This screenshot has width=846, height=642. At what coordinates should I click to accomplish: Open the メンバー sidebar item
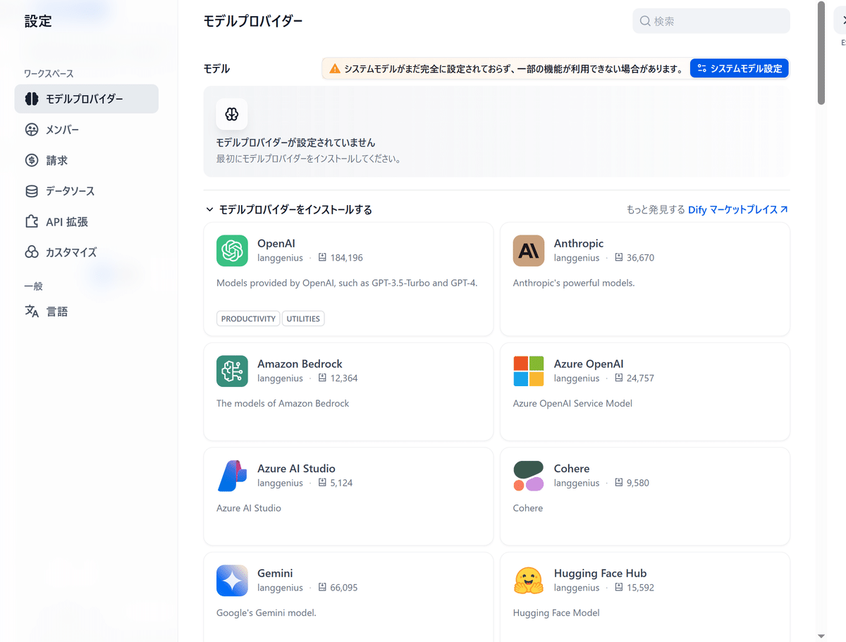(x=86, y=130)
